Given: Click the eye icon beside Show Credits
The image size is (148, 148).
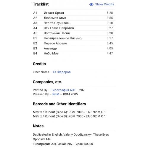Looking at the screenshot, I should coord(91,4).
